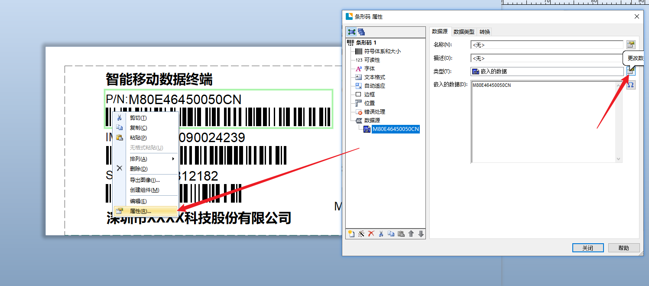Switch to the 数据类型 tab
The width and height of the screenshot is (649, 286).
click(464, 32)
